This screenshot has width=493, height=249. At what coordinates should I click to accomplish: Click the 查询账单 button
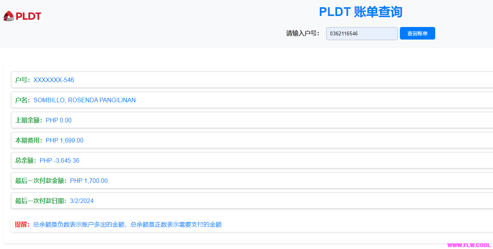point(417,33)
